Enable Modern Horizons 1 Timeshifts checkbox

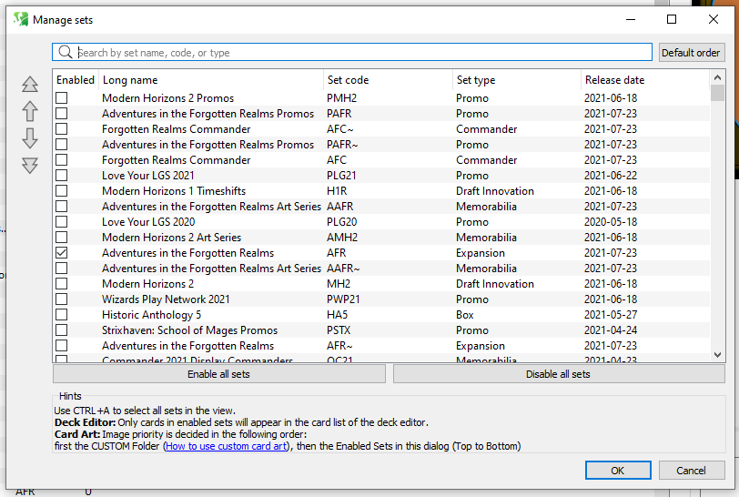click(x=61, y=191)
